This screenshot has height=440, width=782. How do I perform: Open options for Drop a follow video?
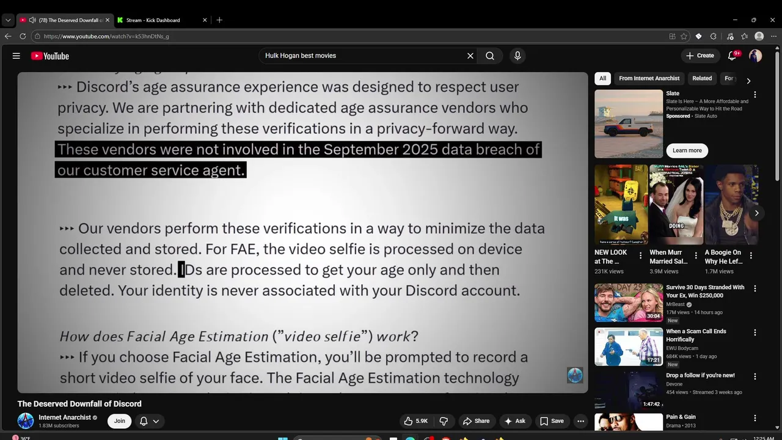(x=755, y=376)
